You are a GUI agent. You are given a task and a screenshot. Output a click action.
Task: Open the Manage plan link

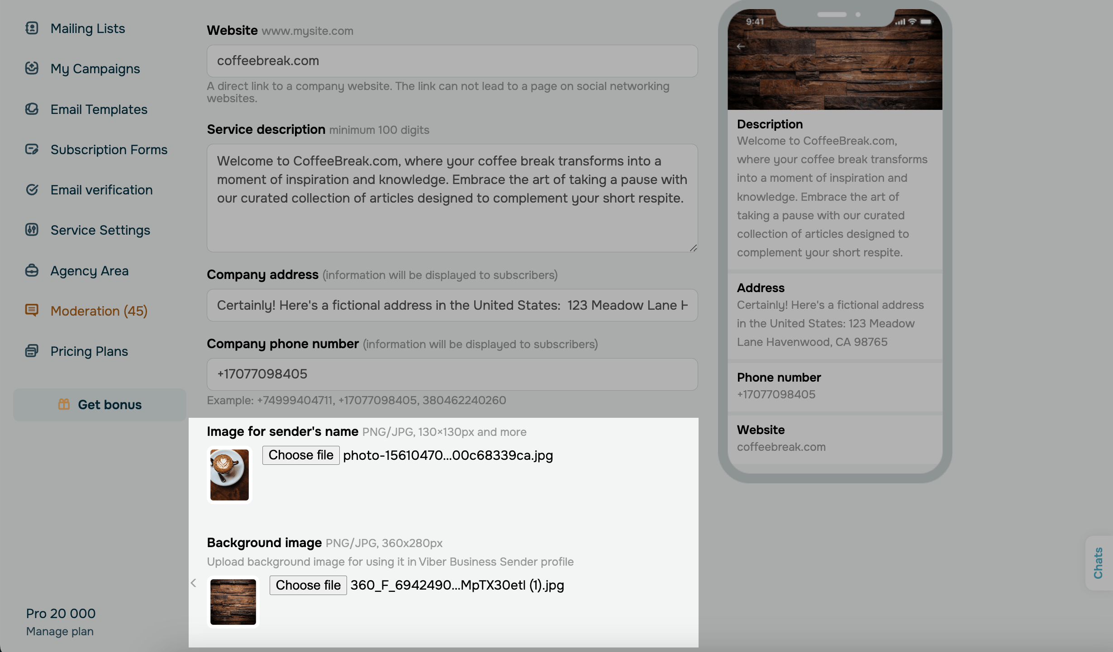point(60,631)
